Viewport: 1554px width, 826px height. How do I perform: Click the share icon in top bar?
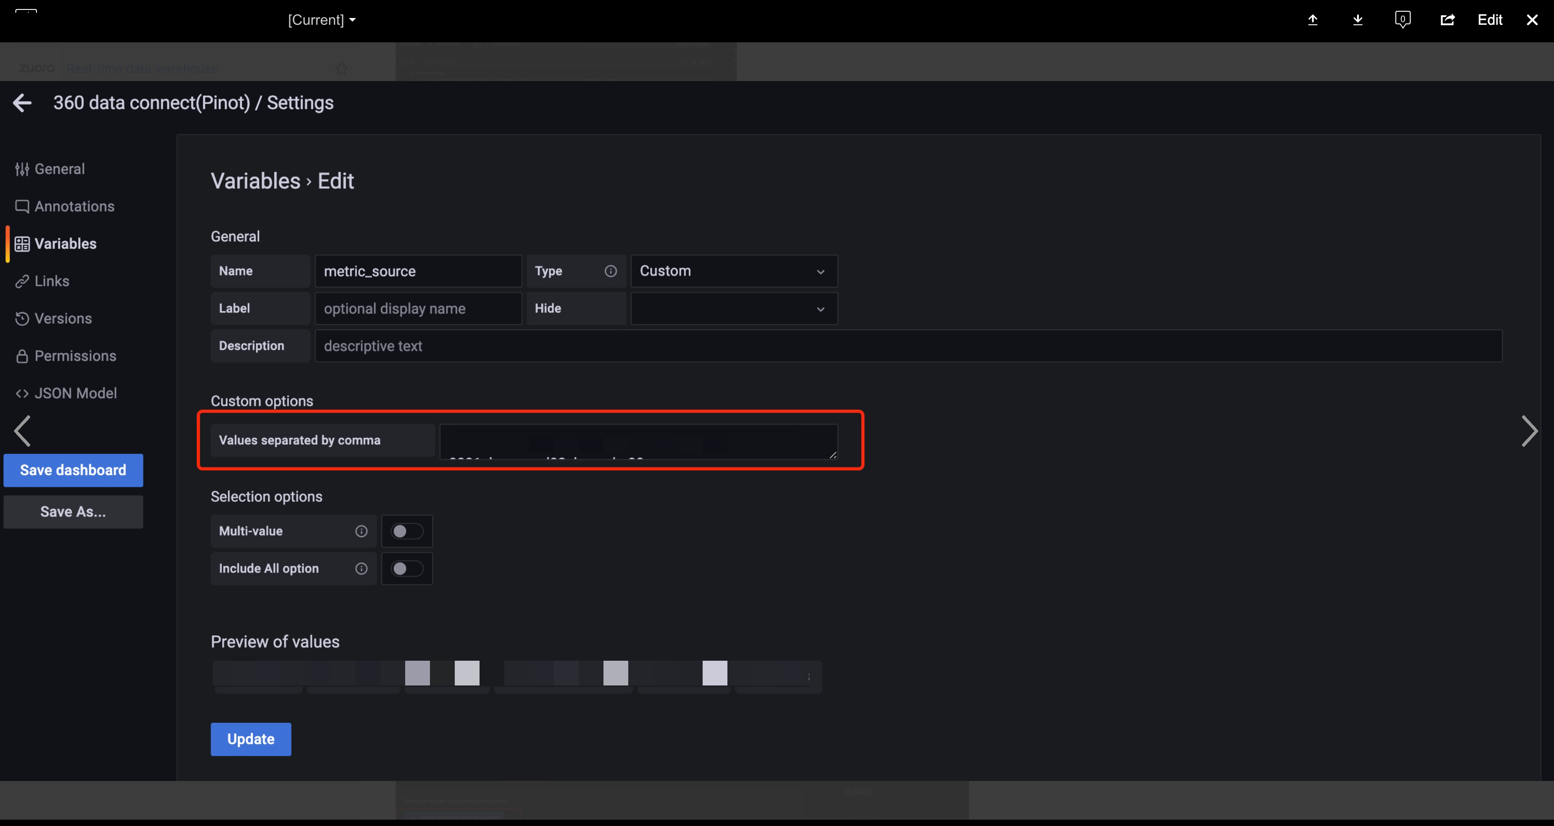point(1447,20)
